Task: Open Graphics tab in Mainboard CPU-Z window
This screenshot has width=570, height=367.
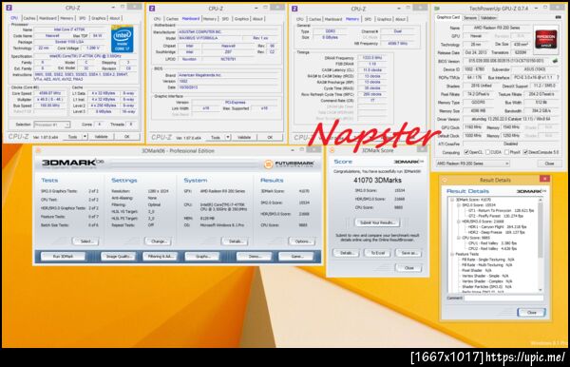Action: [241, 19]
